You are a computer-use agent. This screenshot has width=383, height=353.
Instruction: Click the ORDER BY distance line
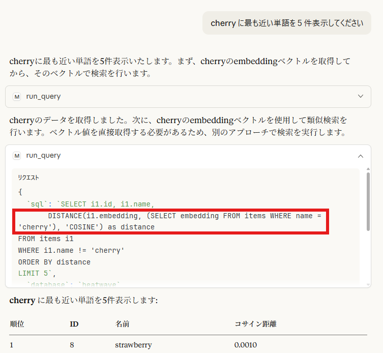[x=54, y=262]
